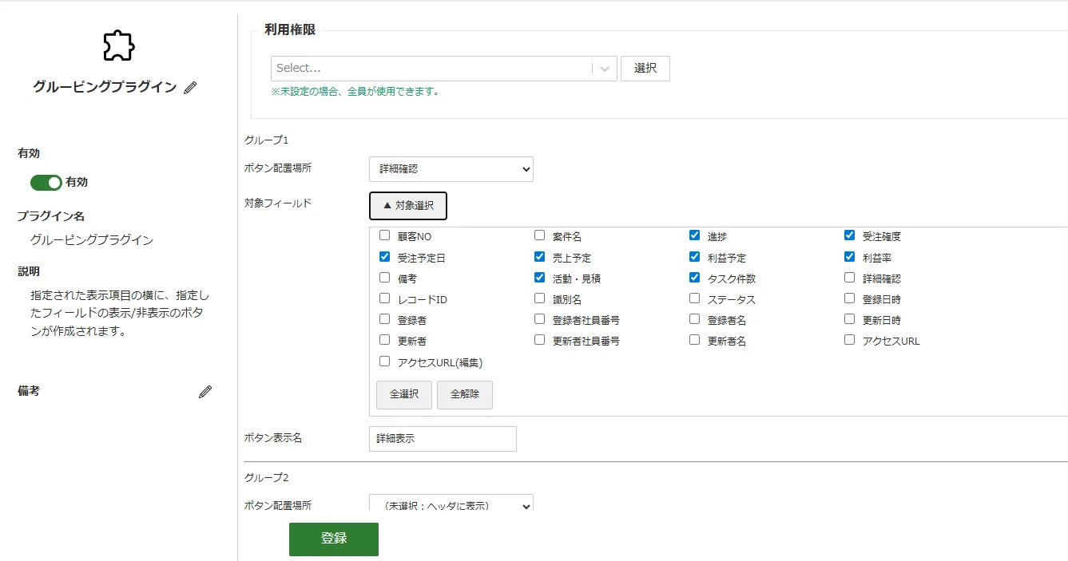Open Group 1 ボタン配置場所 dropdown
This screenshot has width=1068, height=561.
[x=451, y=169]
